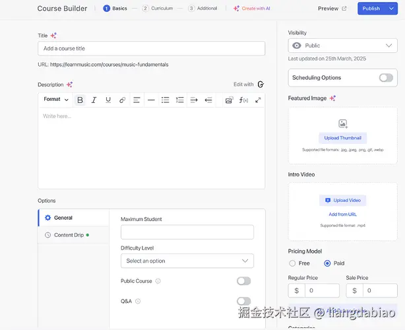Viewport: 405px width, 330px height.
Task: Open the Visibility dropdown set to Public
Action: pyautogui.click(x=342, y=46)
